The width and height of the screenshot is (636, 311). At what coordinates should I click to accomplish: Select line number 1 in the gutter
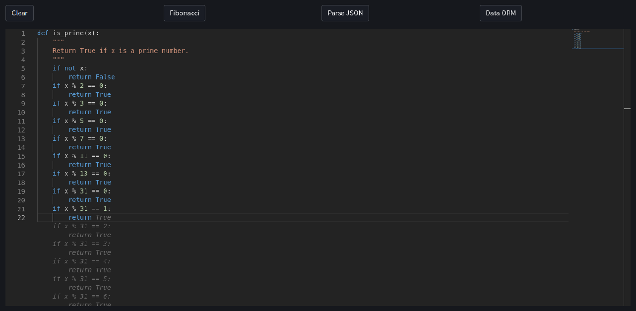pos(22,33)
